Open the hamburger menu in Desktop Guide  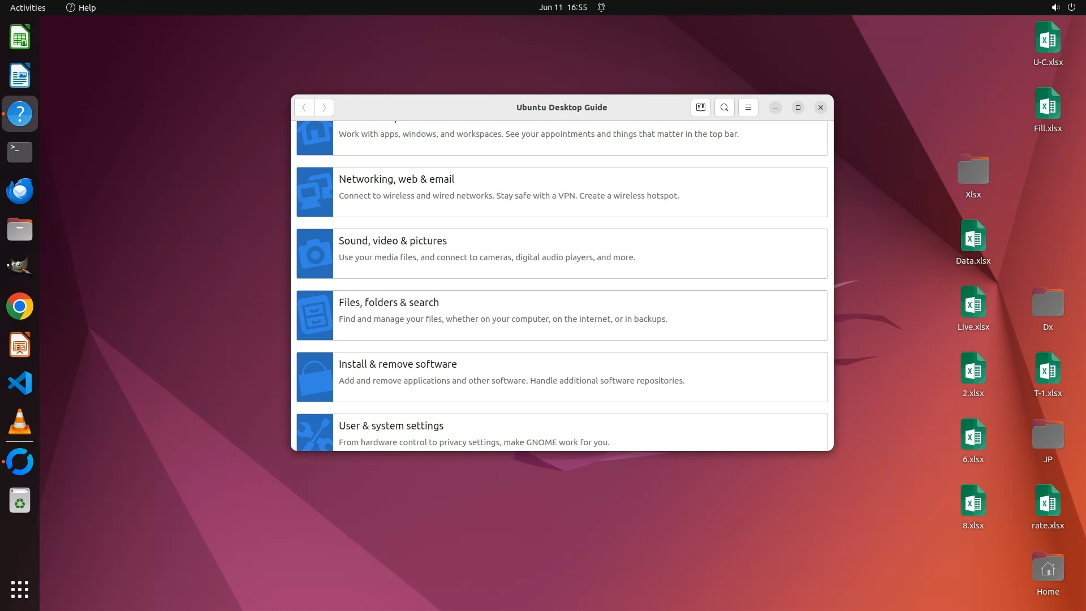click(x=748, y=107)
